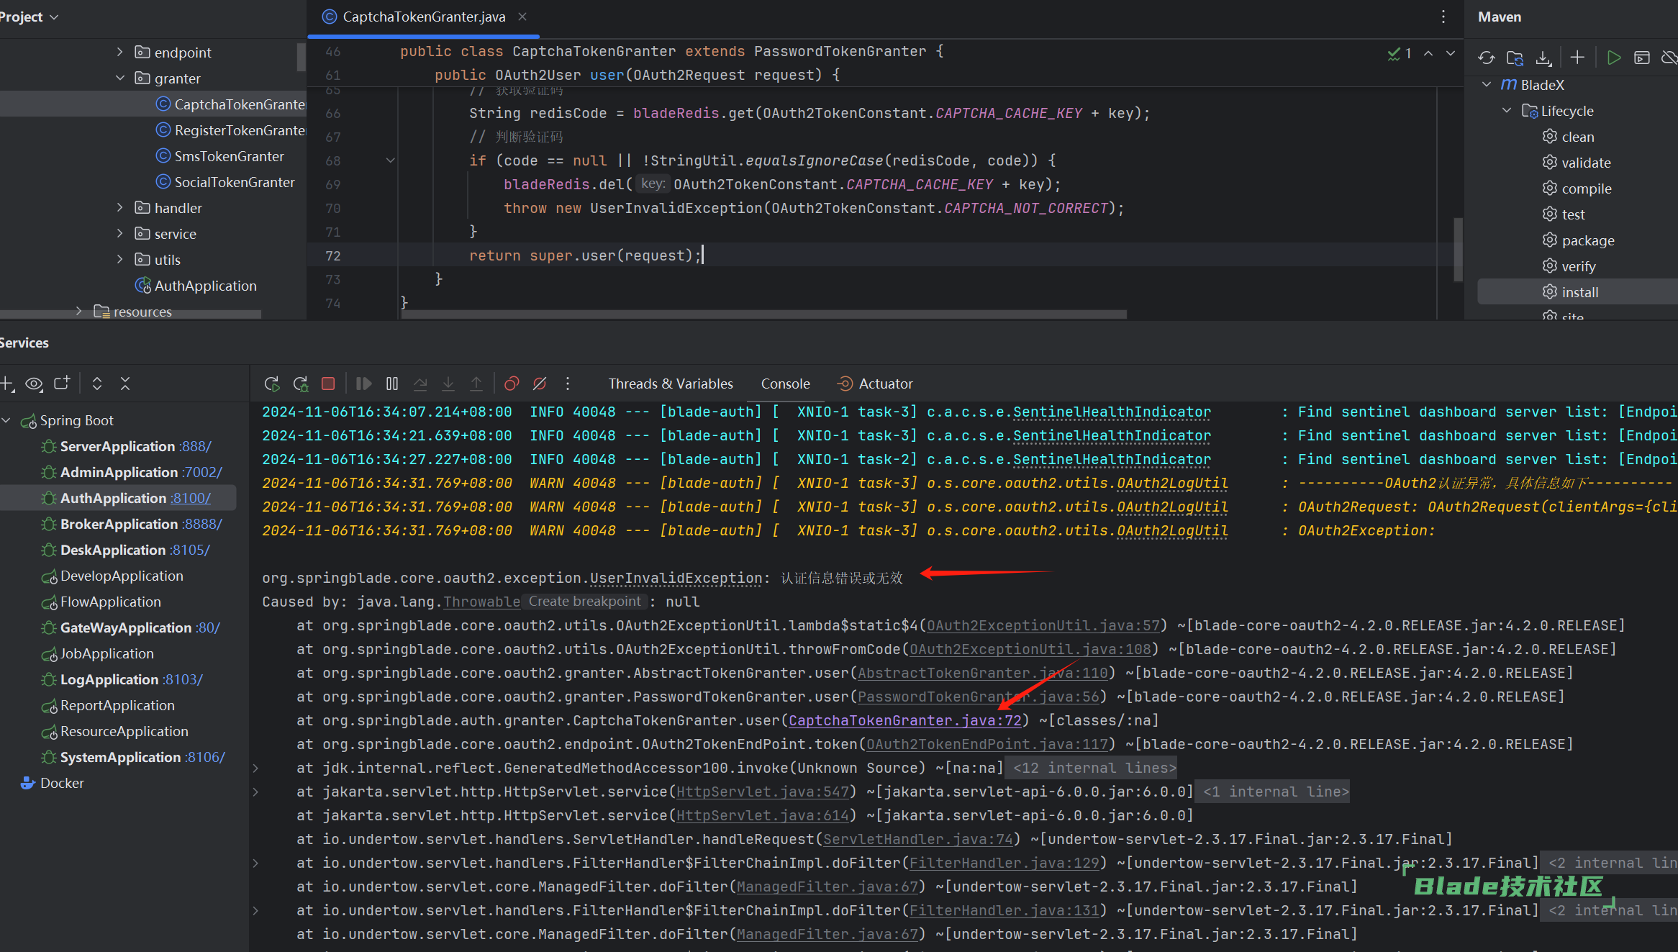Expand all services icon
1678x952 pixels.
click(x=97, y=384)
